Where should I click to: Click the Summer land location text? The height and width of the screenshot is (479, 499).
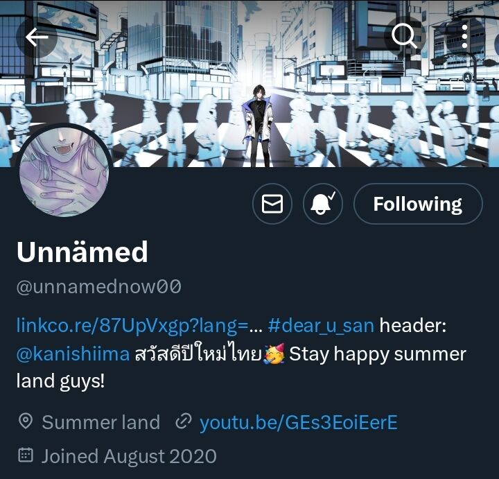(101, 423)
